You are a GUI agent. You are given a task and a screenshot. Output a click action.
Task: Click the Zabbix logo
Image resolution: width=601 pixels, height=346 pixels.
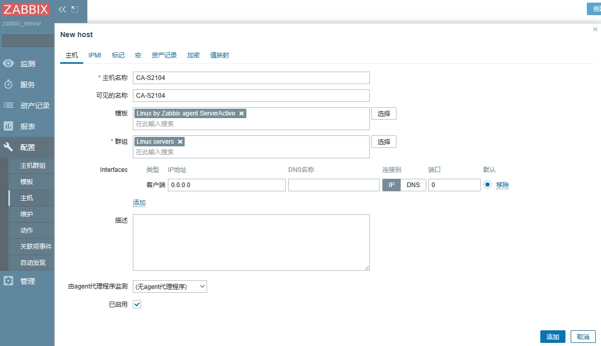click(26, 9)
